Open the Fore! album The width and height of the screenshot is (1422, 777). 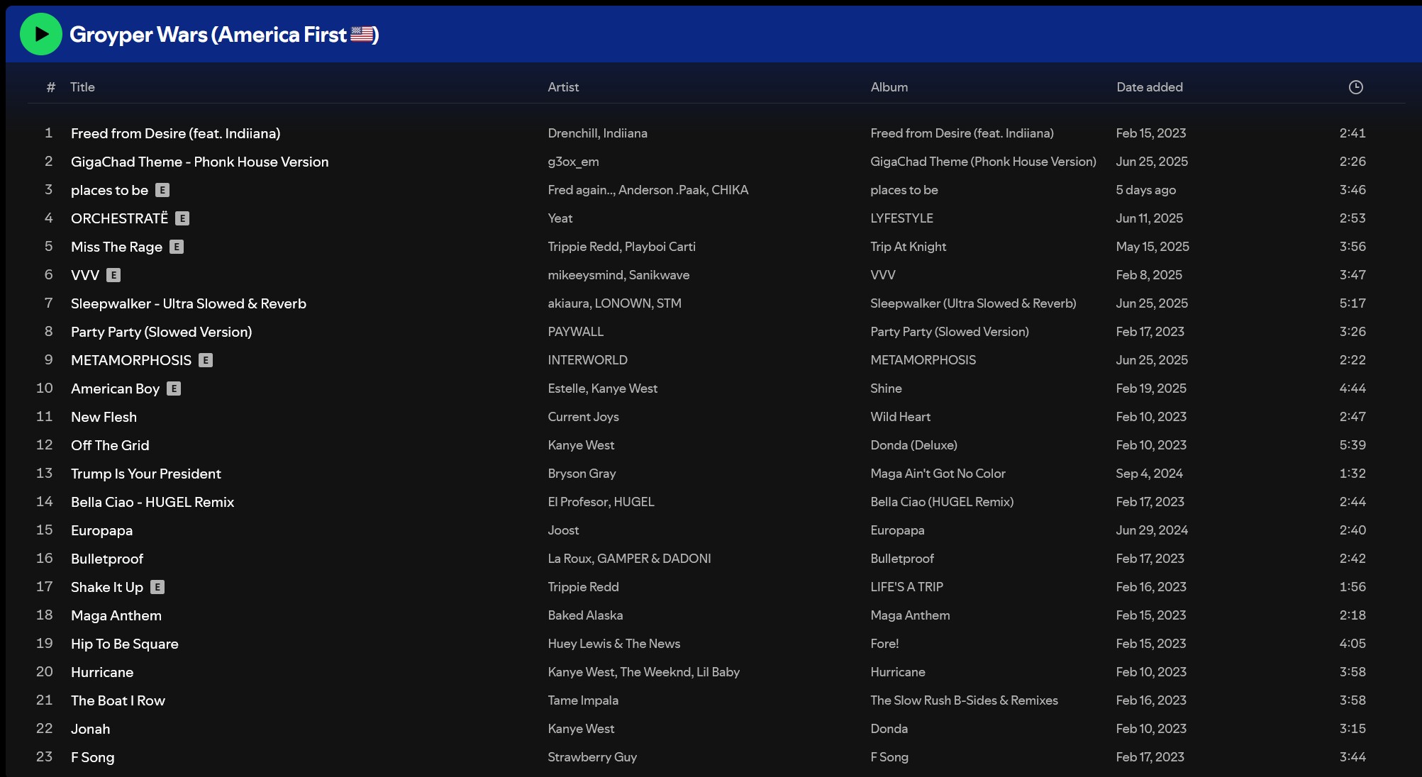884,644
